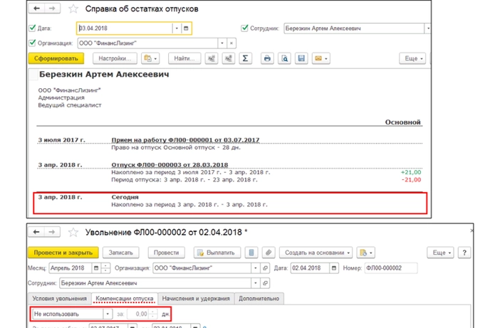This screenshot has width=480, height=328.
Task: Open the print forms icon menu in Увольнение
Action: (366, 253)
